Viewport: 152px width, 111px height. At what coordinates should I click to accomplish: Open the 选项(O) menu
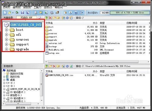pos(48,8)
